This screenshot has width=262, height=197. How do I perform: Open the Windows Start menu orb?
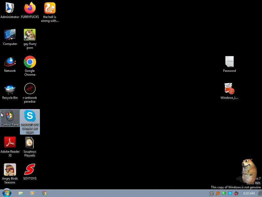(7, 193)
